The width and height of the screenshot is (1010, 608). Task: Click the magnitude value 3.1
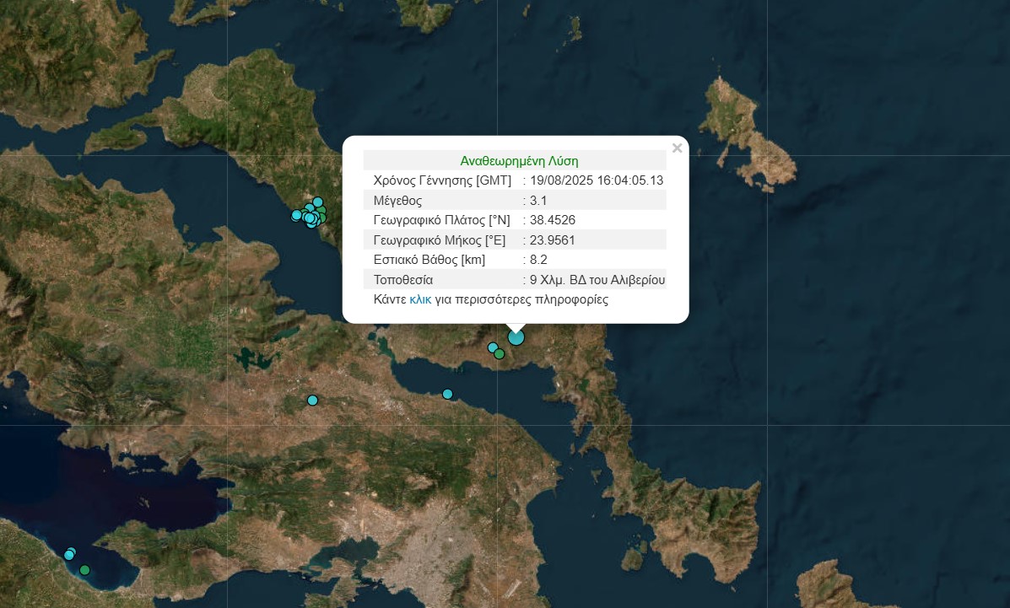click(x=537, y=201)
